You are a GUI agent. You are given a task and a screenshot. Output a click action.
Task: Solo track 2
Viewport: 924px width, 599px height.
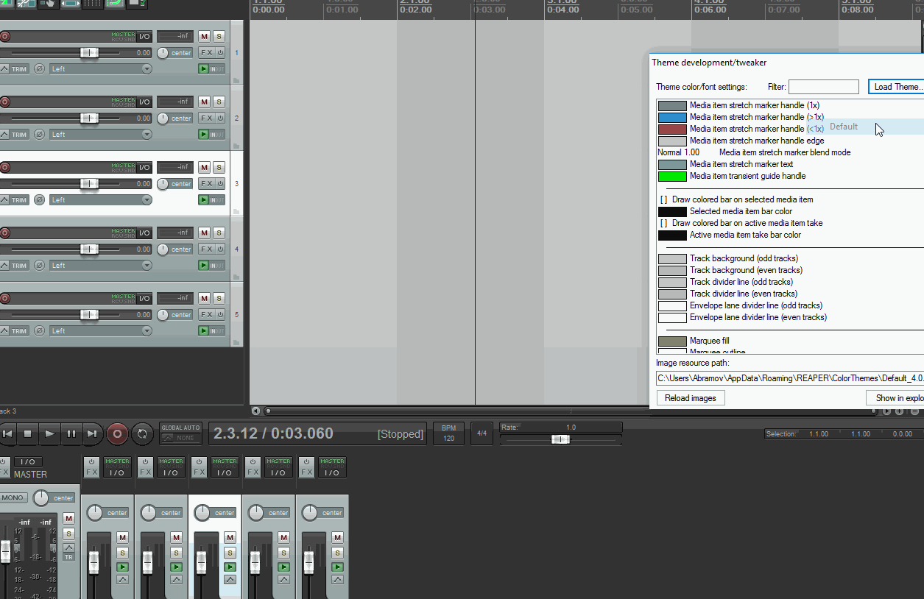[x=219, y=102]
